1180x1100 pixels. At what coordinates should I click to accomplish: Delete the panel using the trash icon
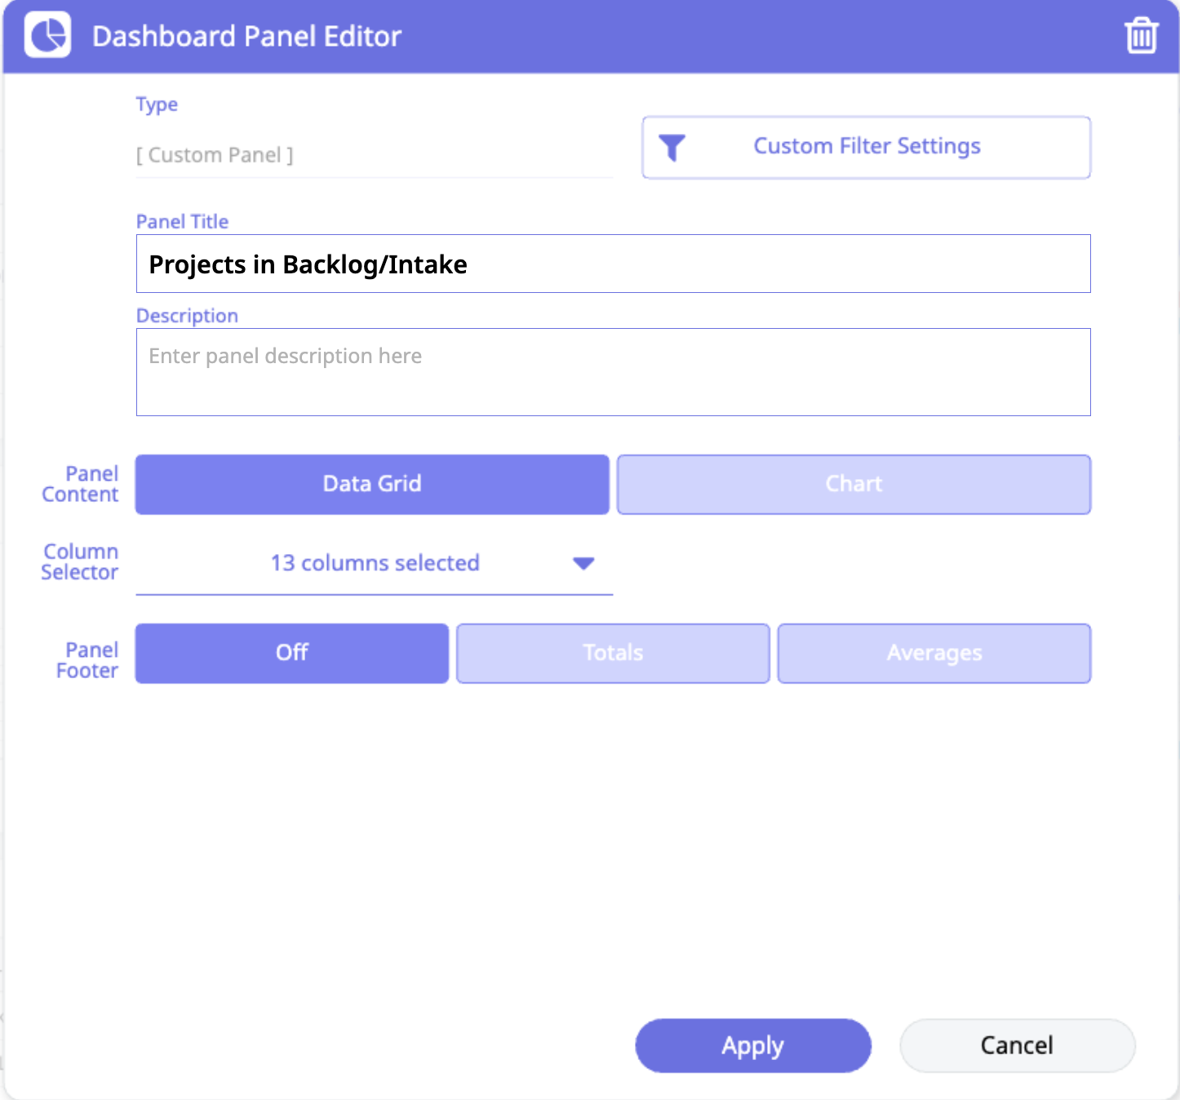click(x=1141, y=36)
